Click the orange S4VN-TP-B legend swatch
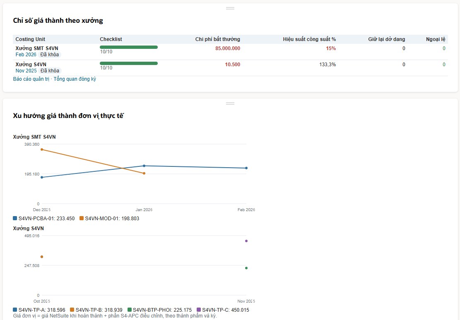The height and width of the screenshot is (320, 460). (72, 310)
